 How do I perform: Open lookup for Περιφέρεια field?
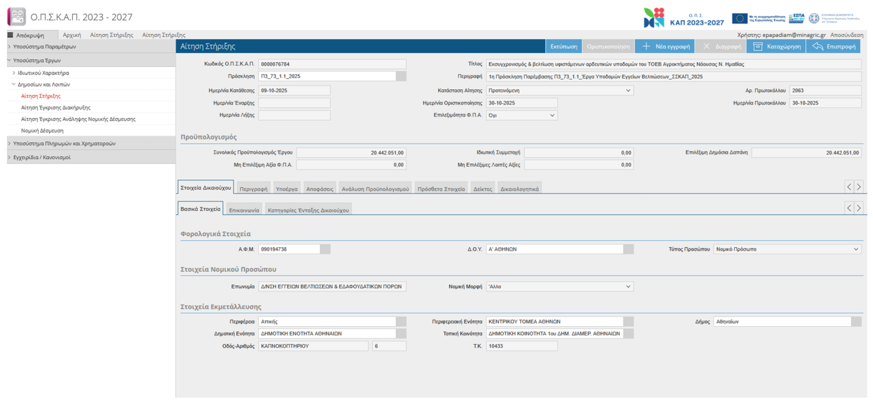[401, 321]
